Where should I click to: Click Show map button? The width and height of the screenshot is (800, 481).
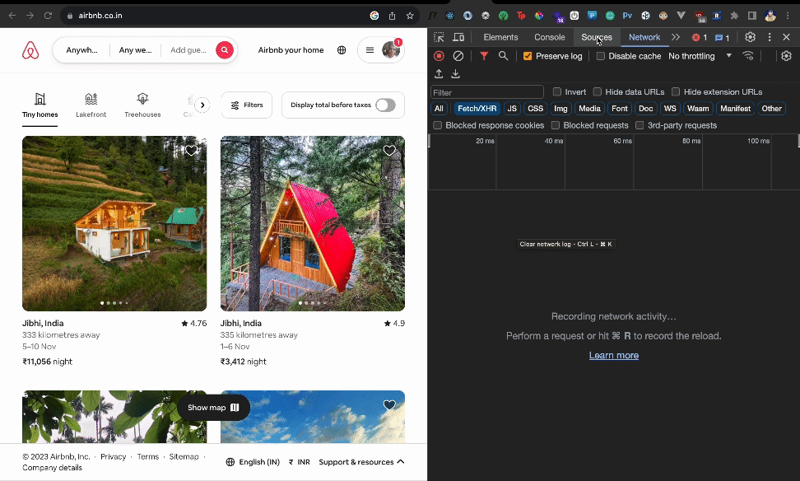[213, 408]
